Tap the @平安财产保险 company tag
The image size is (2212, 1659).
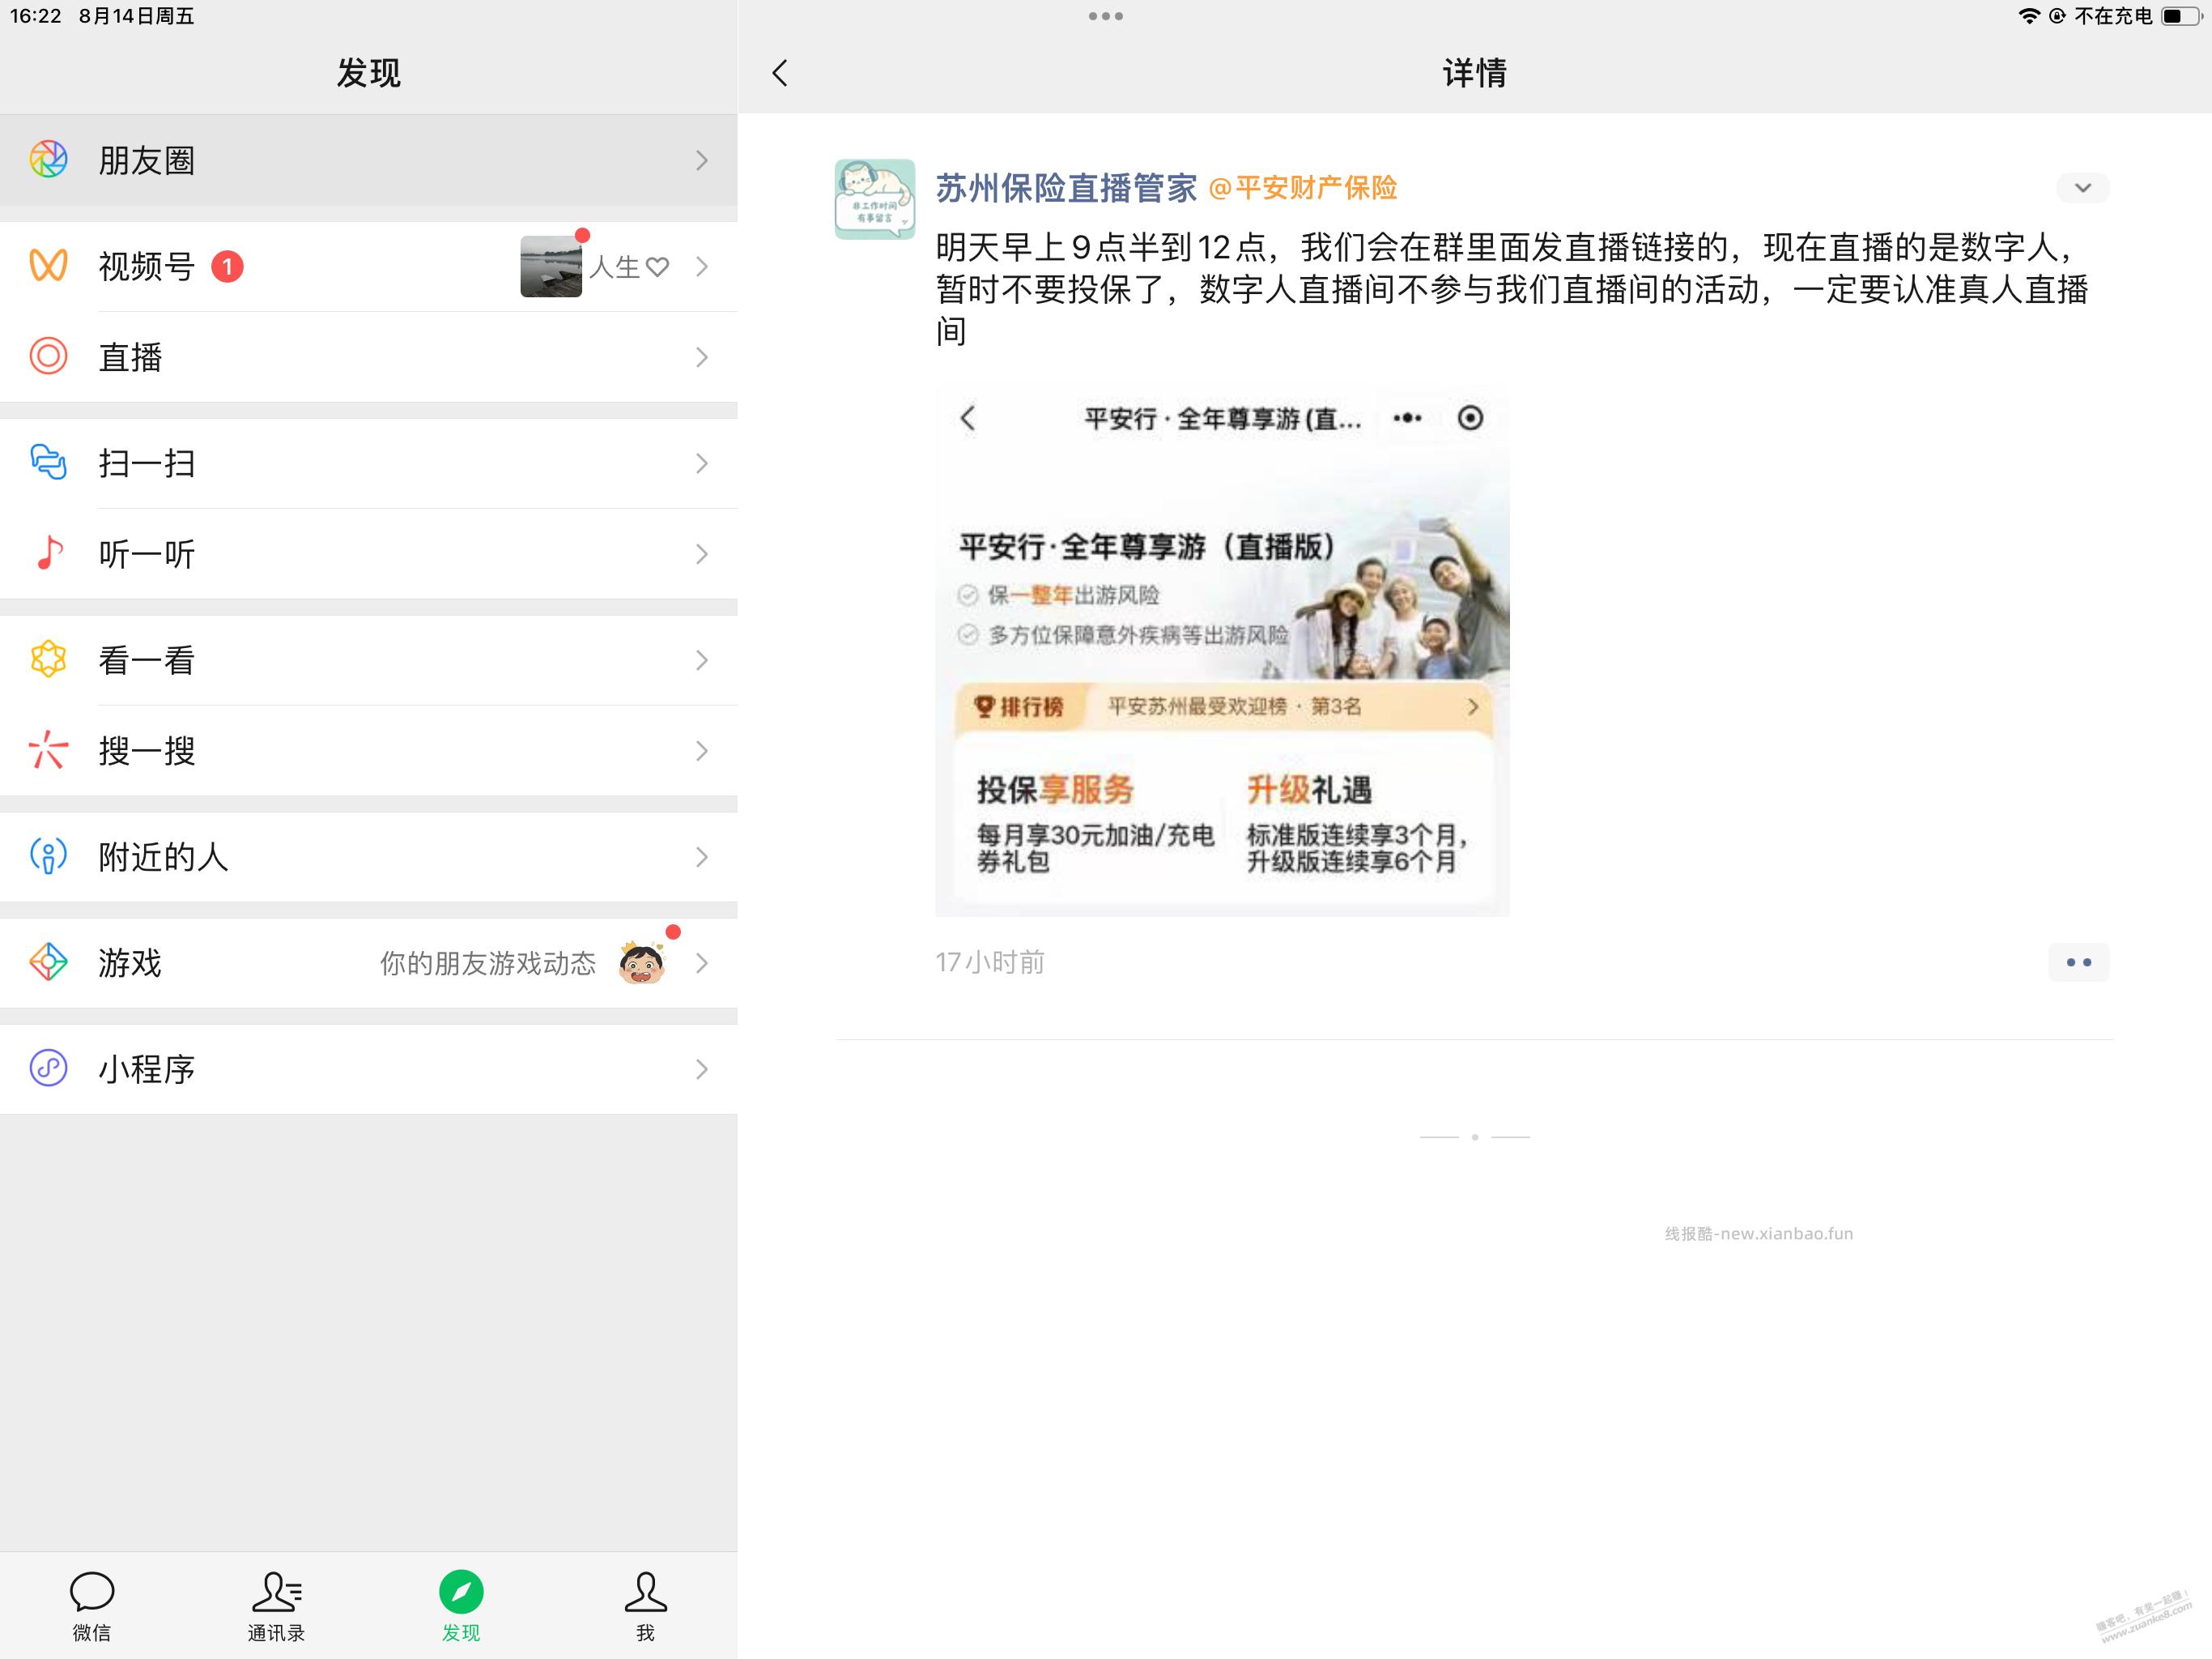pos(1303,188)
